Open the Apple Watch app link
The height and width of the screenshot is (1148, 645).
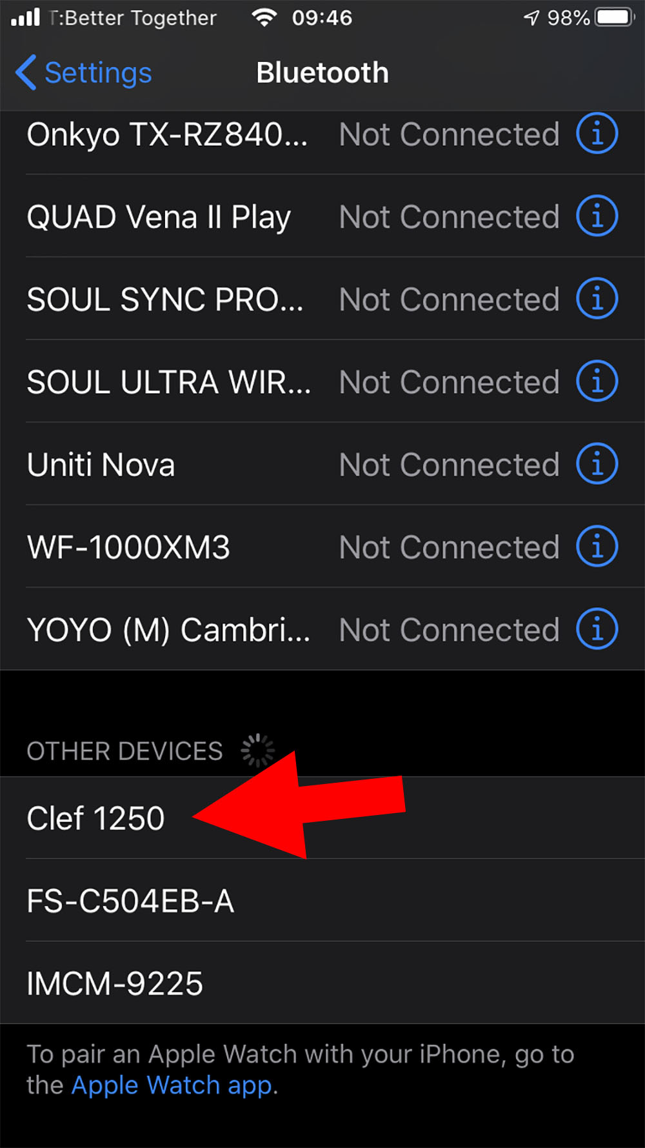(x=172, y=1085)
